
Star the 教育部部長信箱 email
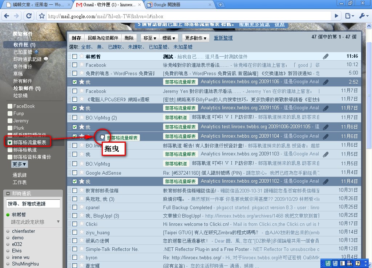[82, 190]
